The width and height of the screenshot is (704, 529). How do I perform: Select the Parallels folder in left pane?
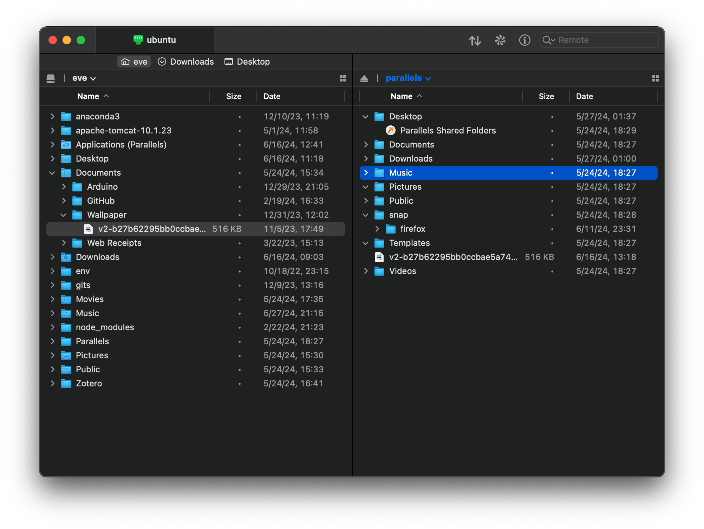pos(196,341)
